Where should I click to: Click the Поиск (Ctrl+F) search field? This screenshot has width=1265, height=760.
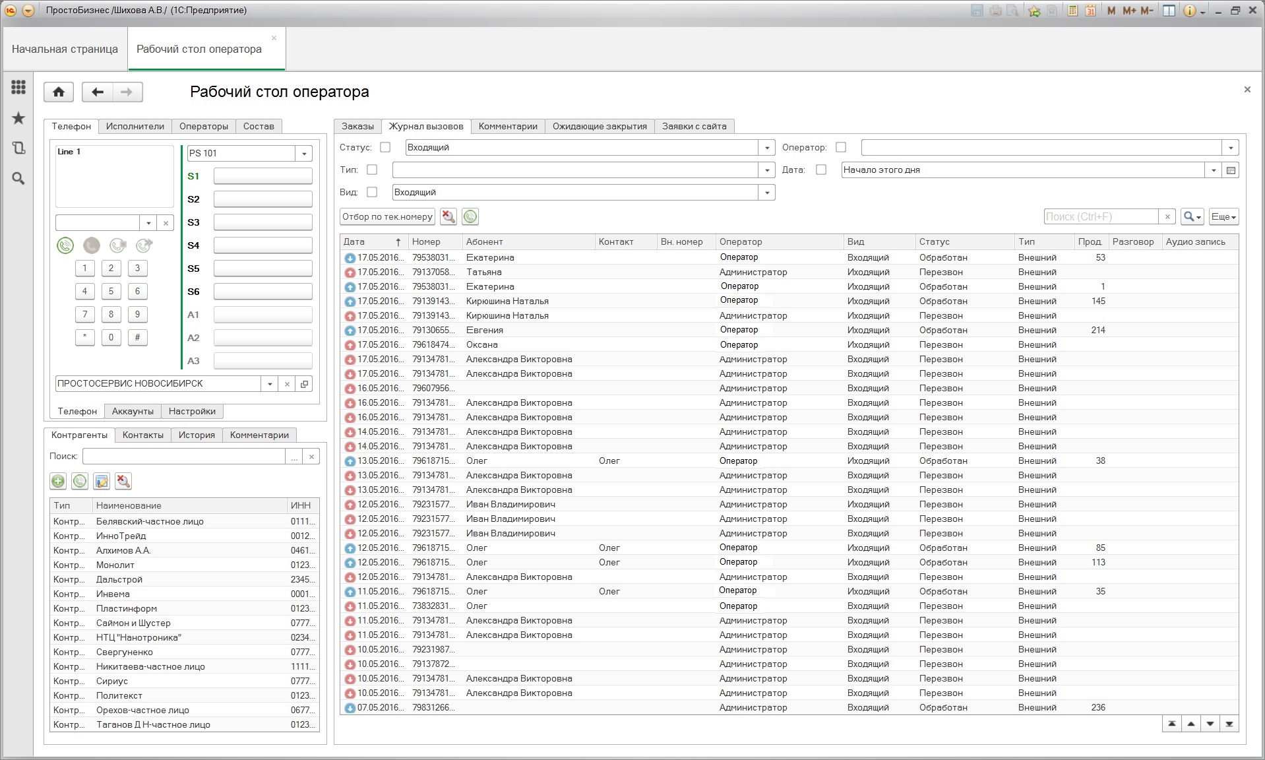coord(1101,216)
